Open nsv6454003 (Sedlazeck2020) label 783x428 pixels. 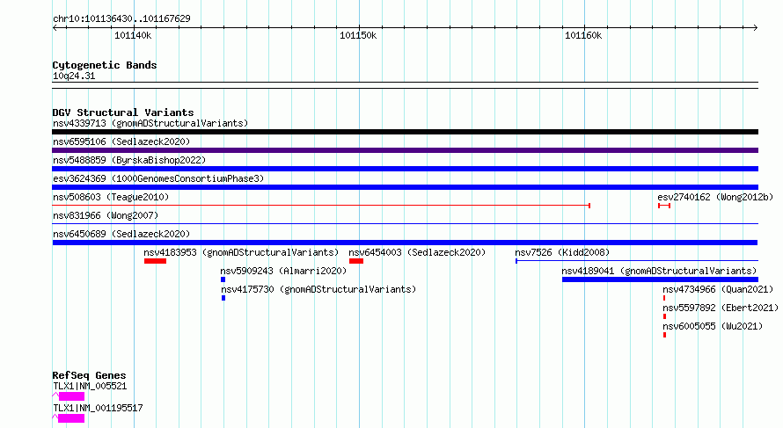[x=417, y=252]
